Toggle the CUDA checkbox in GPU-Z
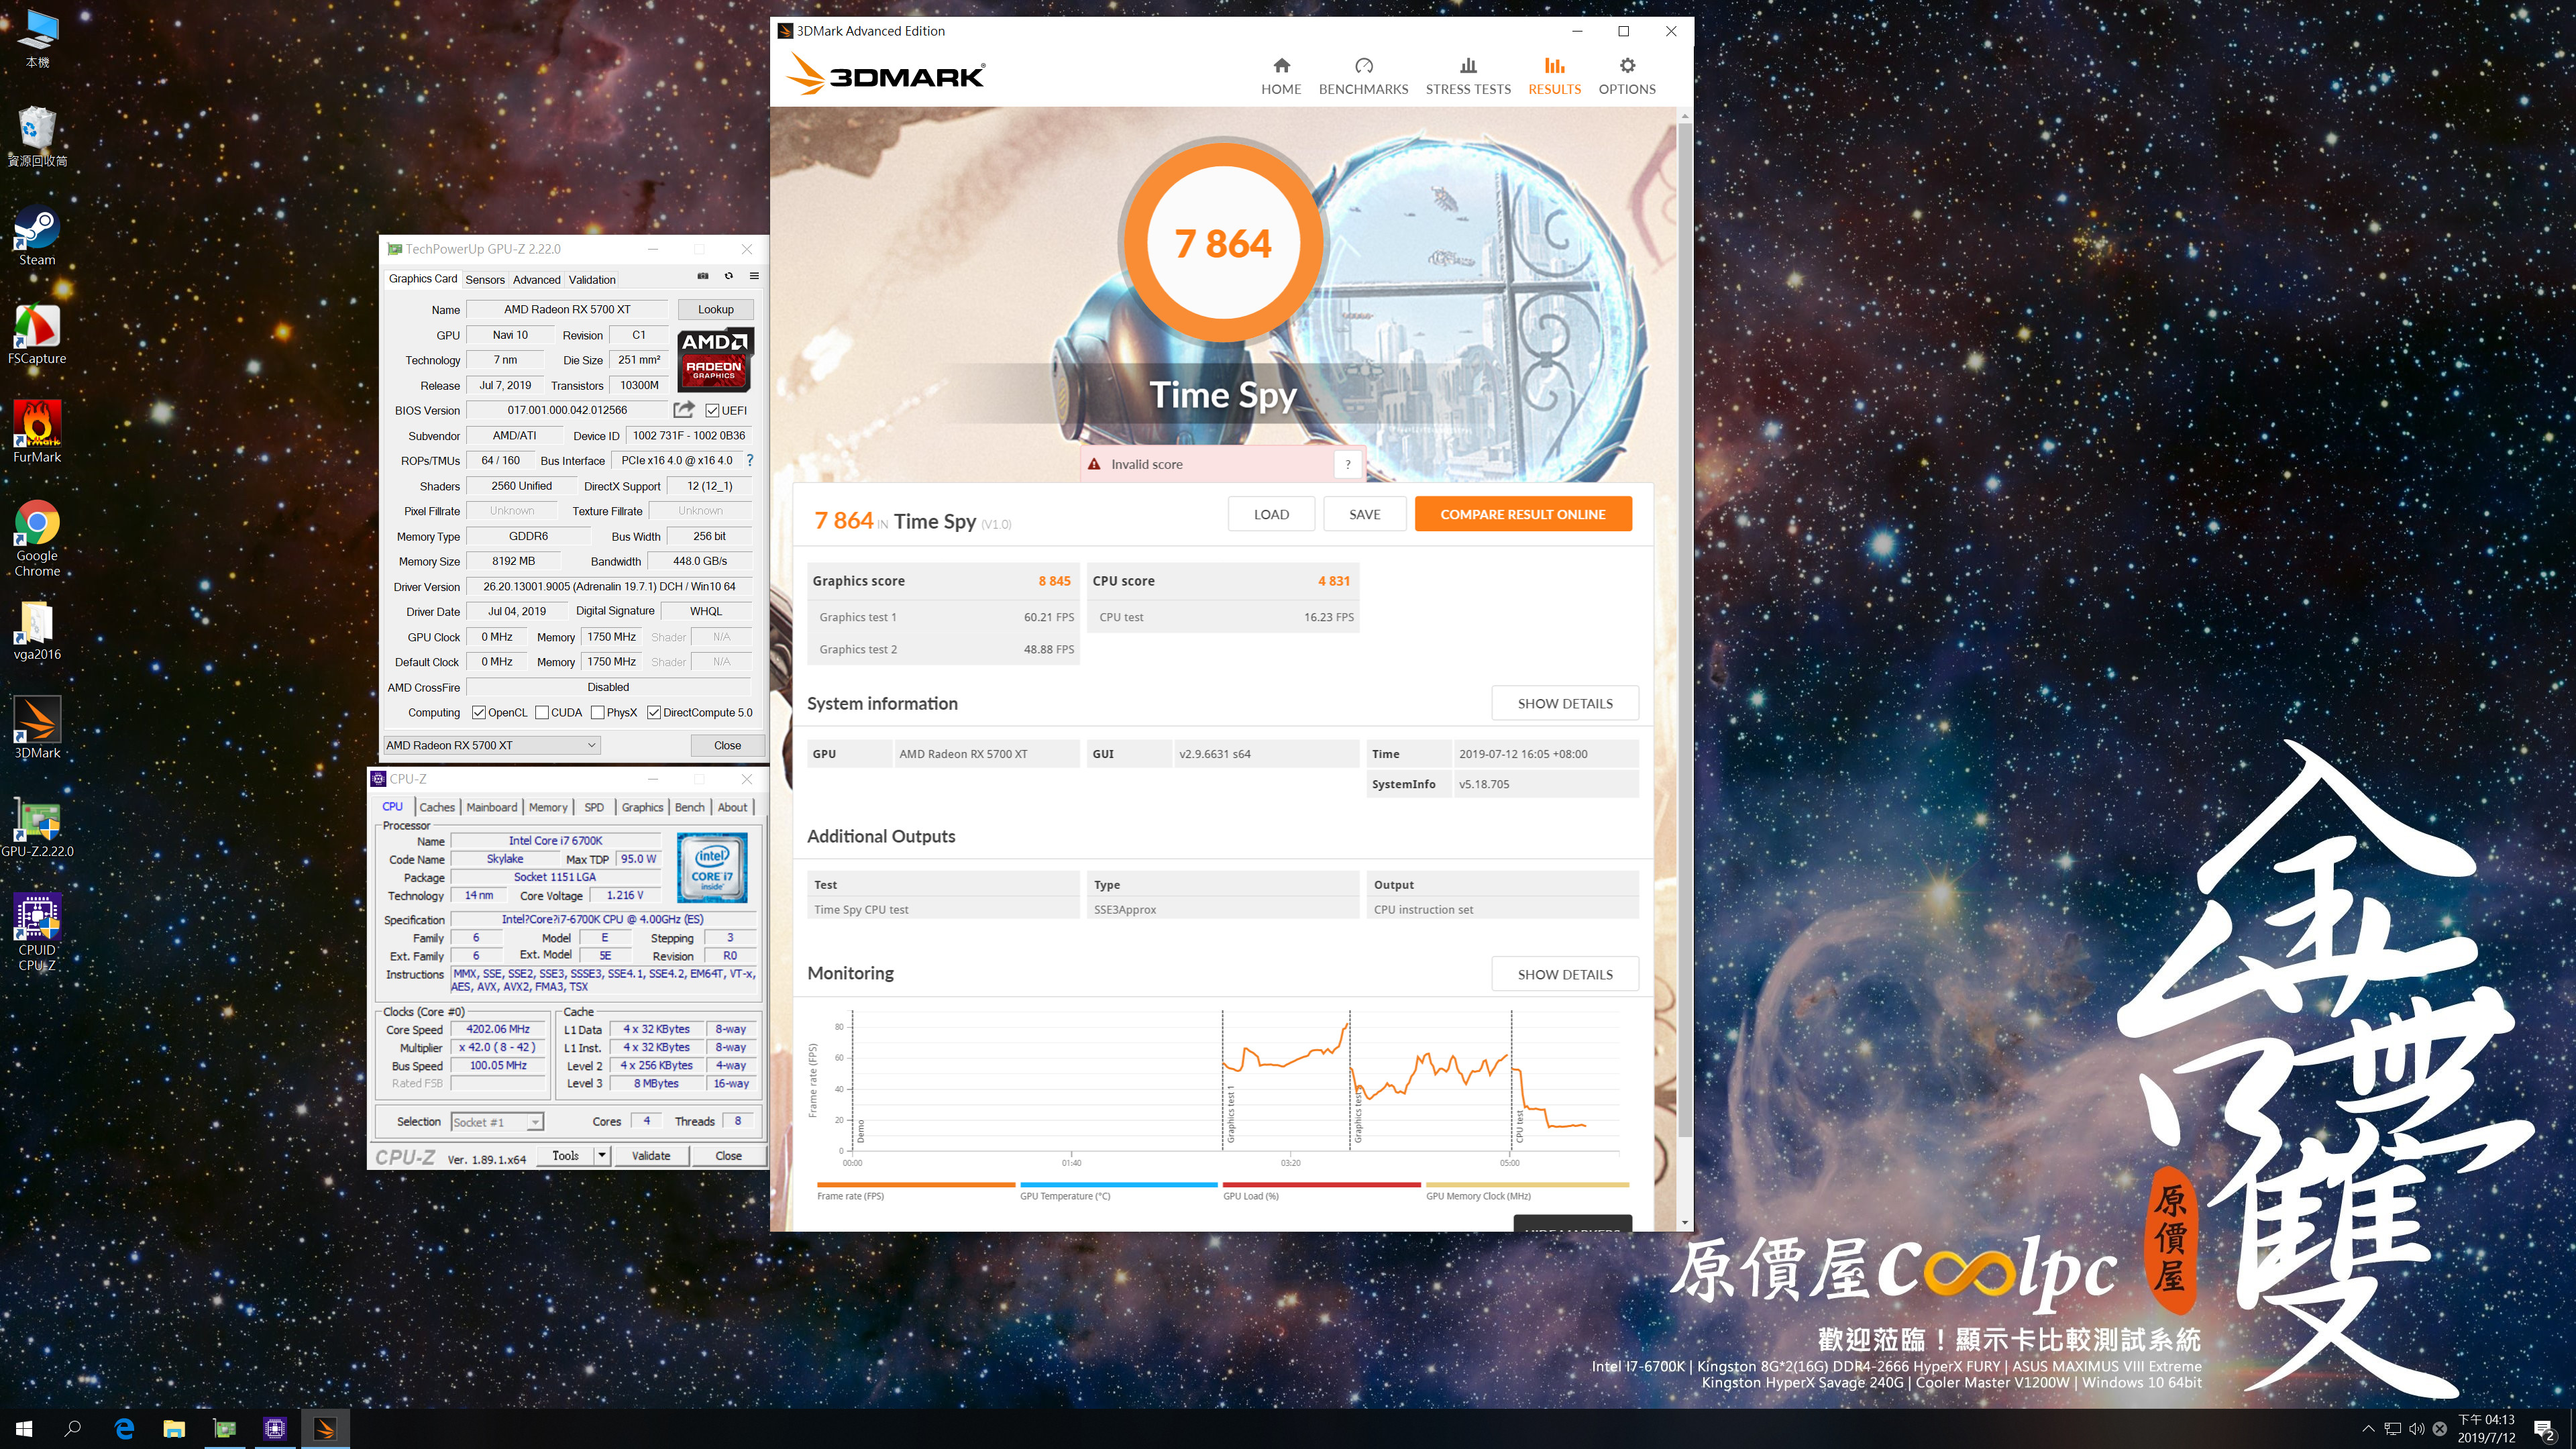The width and height of the screenshot is (2576, 1449). tap(542, 713)
